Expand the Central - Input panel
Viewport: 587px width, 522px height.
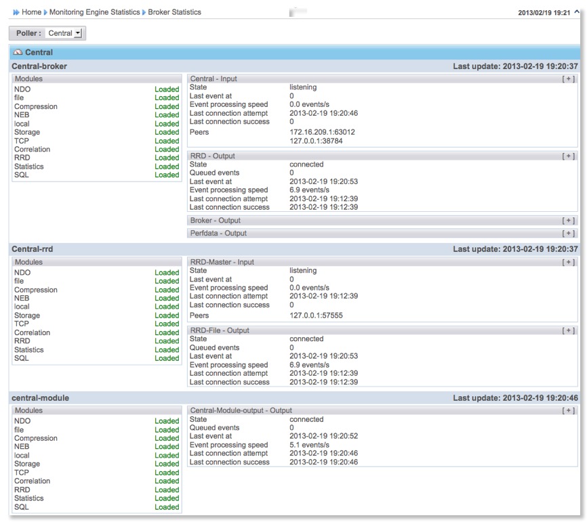pos(569,79)
